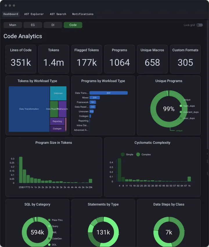Toggle hash_dups legend item
The height and width of the screenshot is (247, 209).
(188, 106)
